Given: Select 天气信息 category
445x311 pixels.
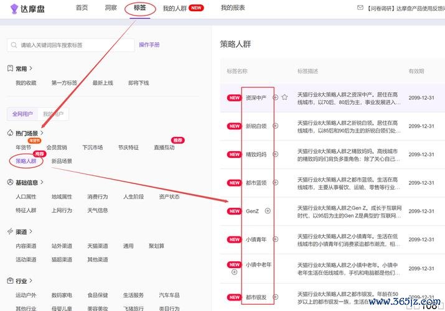Looking at the screenshot, I should pos(98,210).
